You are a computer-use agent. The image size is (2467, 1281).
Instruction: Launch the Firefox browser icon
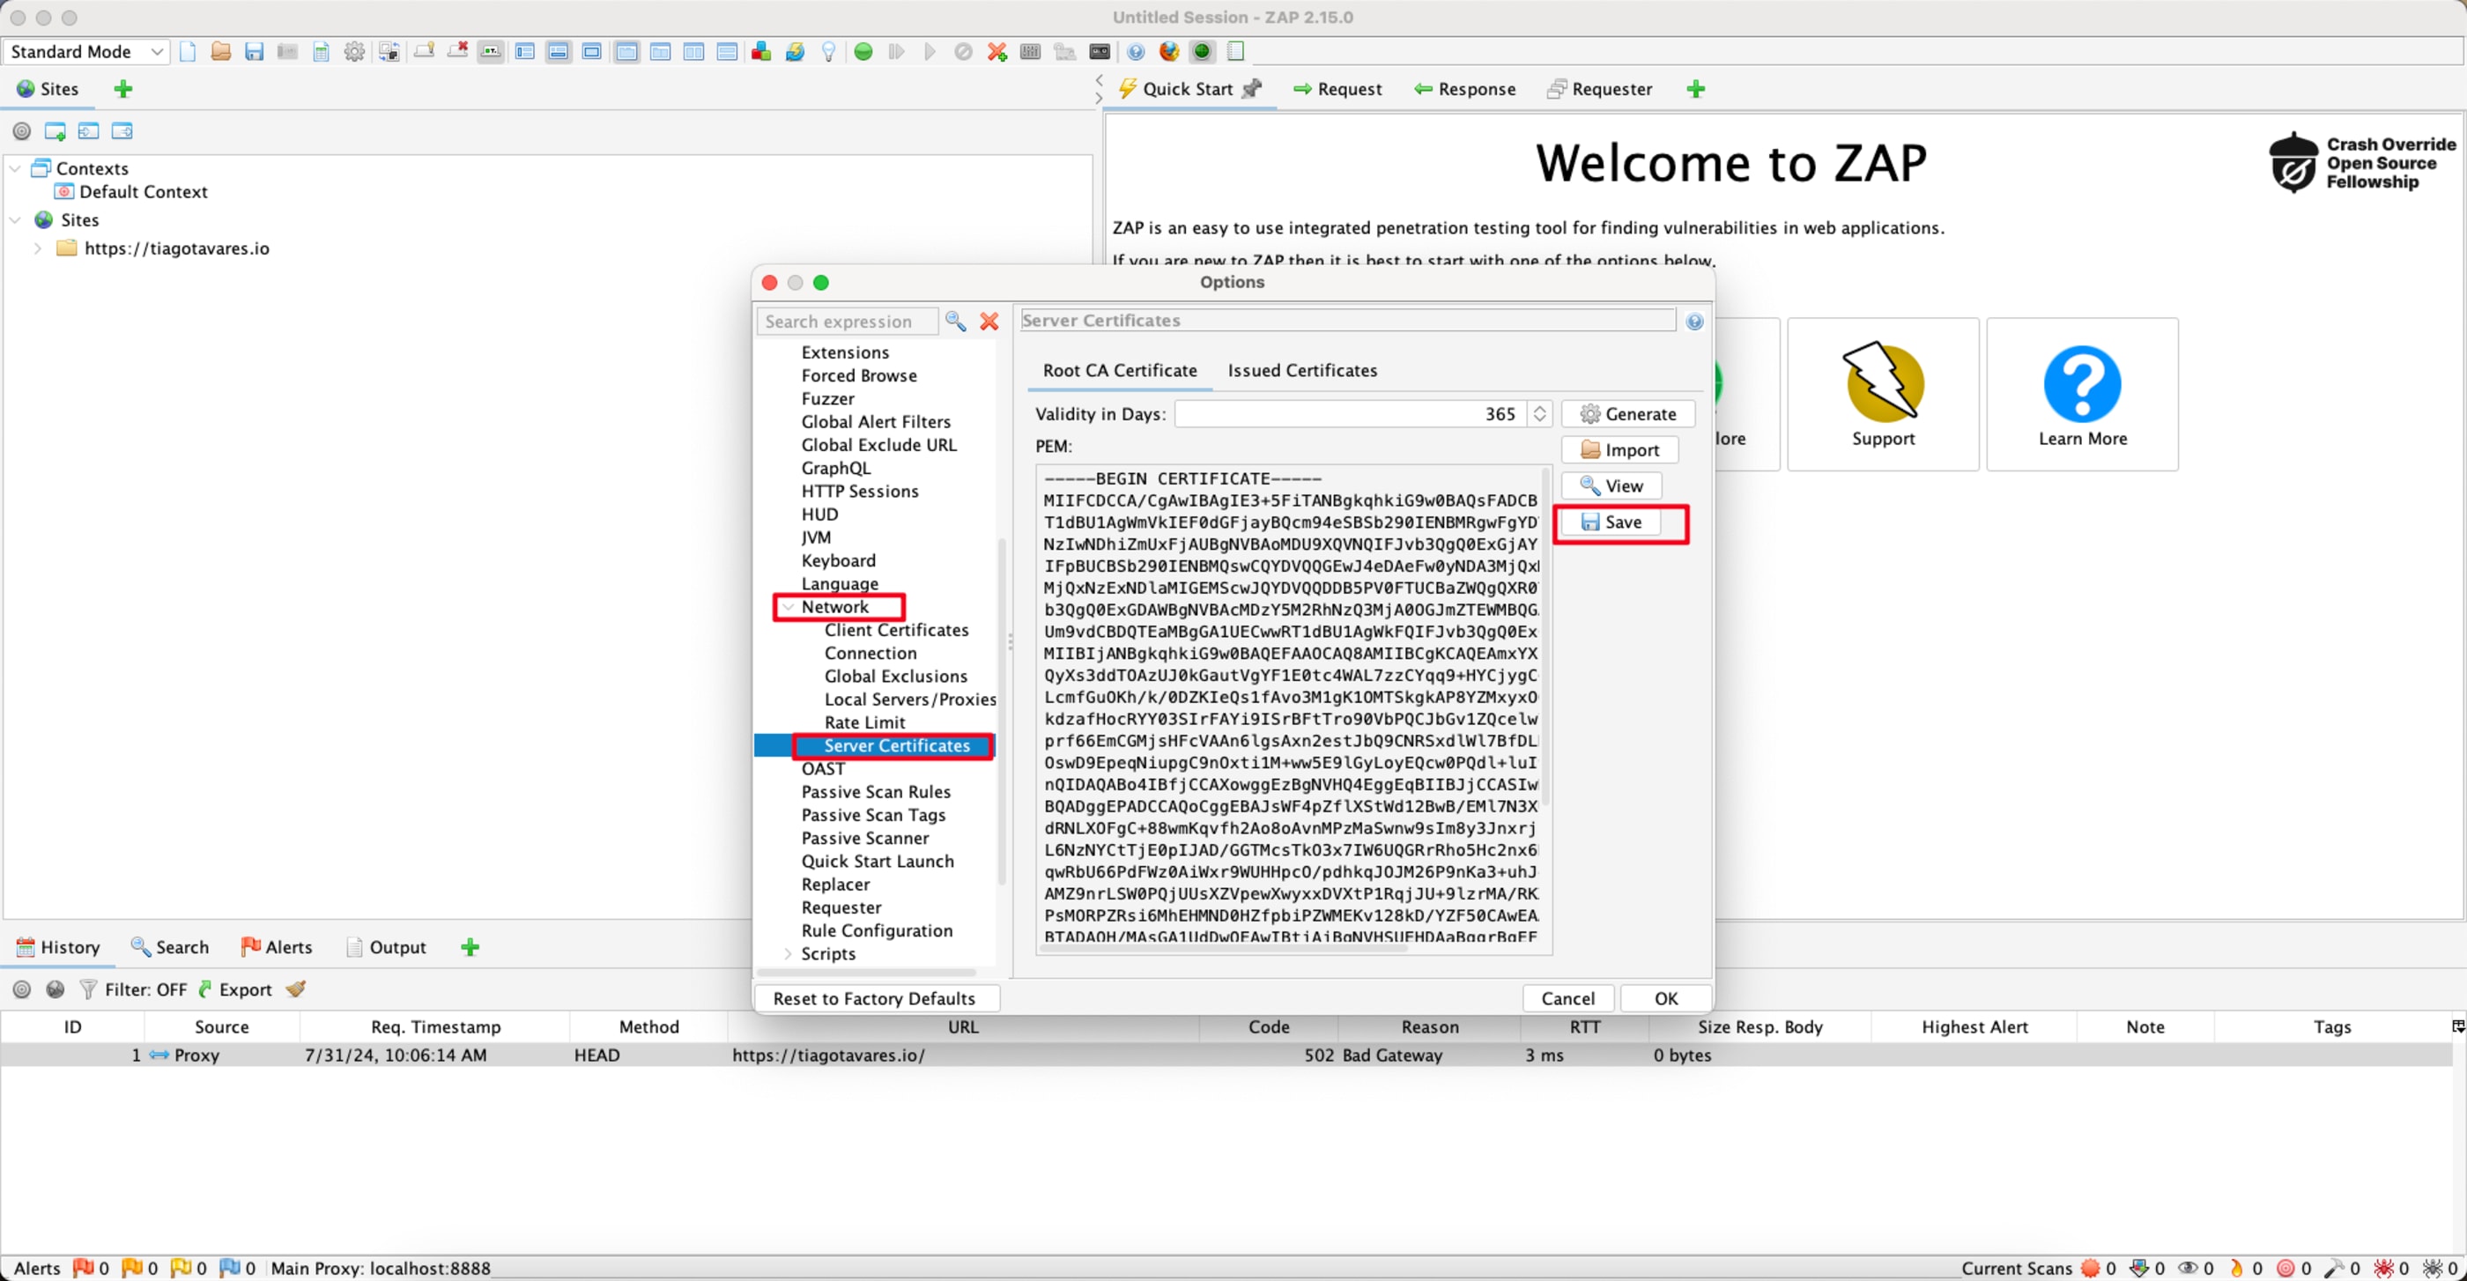click(x=1168, y=52)
